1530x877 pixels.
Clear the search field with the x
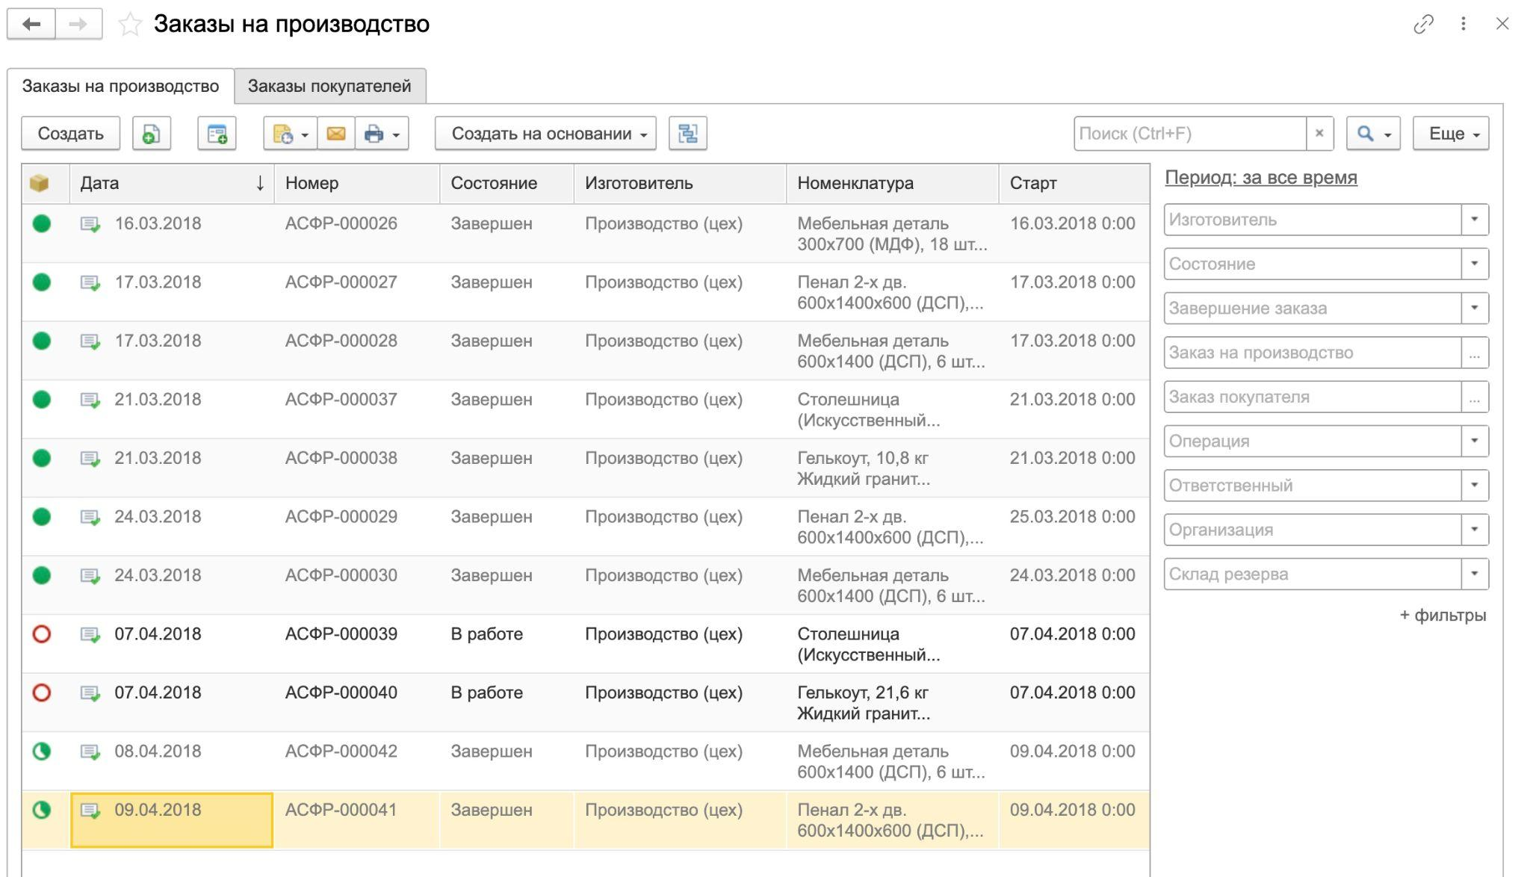pos(1319,134)
